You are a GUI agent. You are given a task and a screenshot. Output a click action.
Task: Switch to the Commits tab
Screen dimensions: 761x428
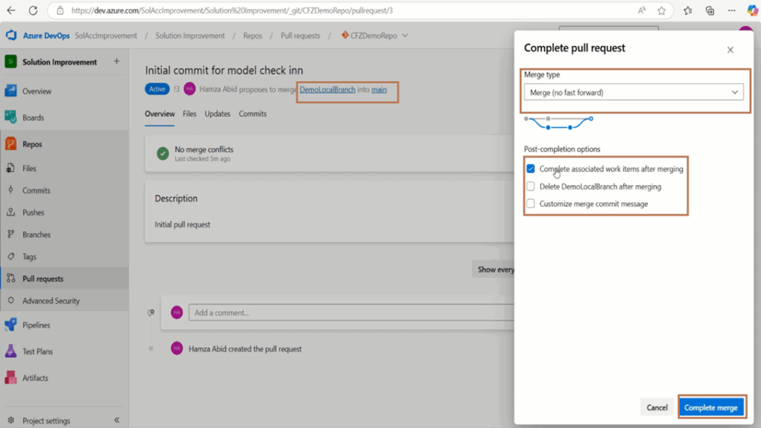click(253, 114)
